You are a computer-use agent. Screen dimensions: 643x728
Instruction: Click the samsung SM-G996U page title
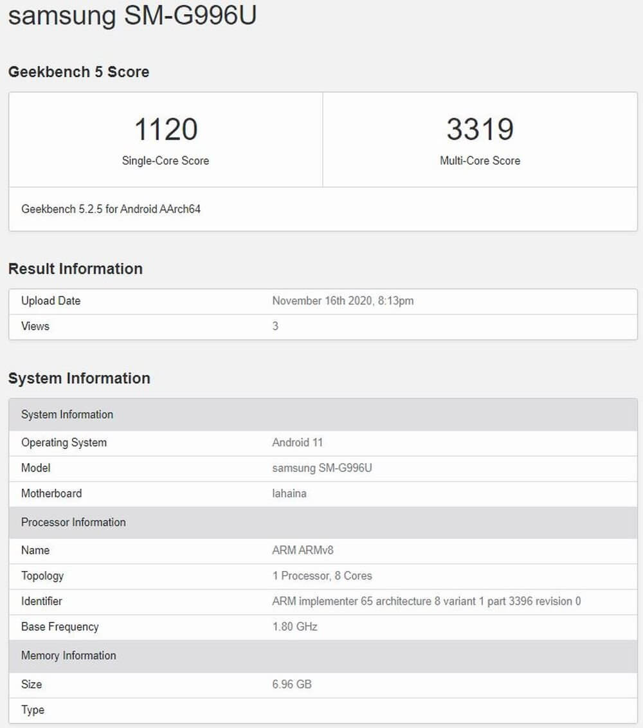(132, 16)
